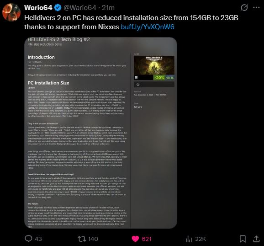Repost via the retweet arrows icon
The height and width of the screenshot is (246, 264).
coord(82,239)
